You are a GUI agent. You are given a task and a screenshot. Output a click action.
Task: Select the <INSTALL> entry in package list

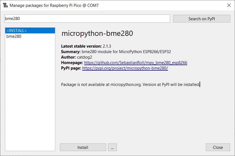coord(30,31)
